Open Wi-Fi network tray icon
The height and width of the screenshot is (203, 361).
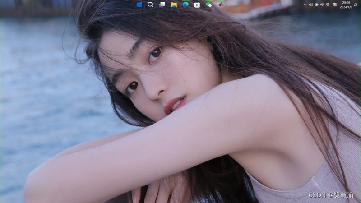[322, 5]
